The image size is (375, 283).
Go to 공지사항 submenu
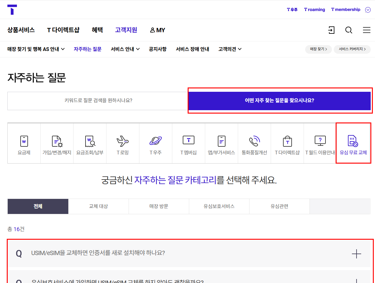[158, 49]
